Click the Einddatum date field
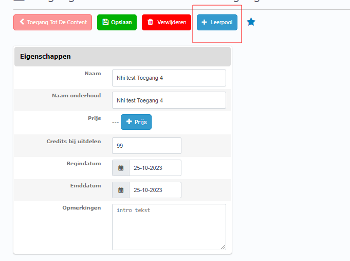 (x=155, y=190)
